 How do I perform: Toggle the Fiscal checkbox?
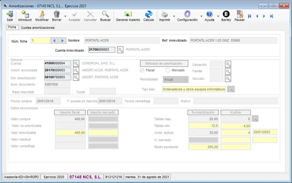tap(142, 70)
